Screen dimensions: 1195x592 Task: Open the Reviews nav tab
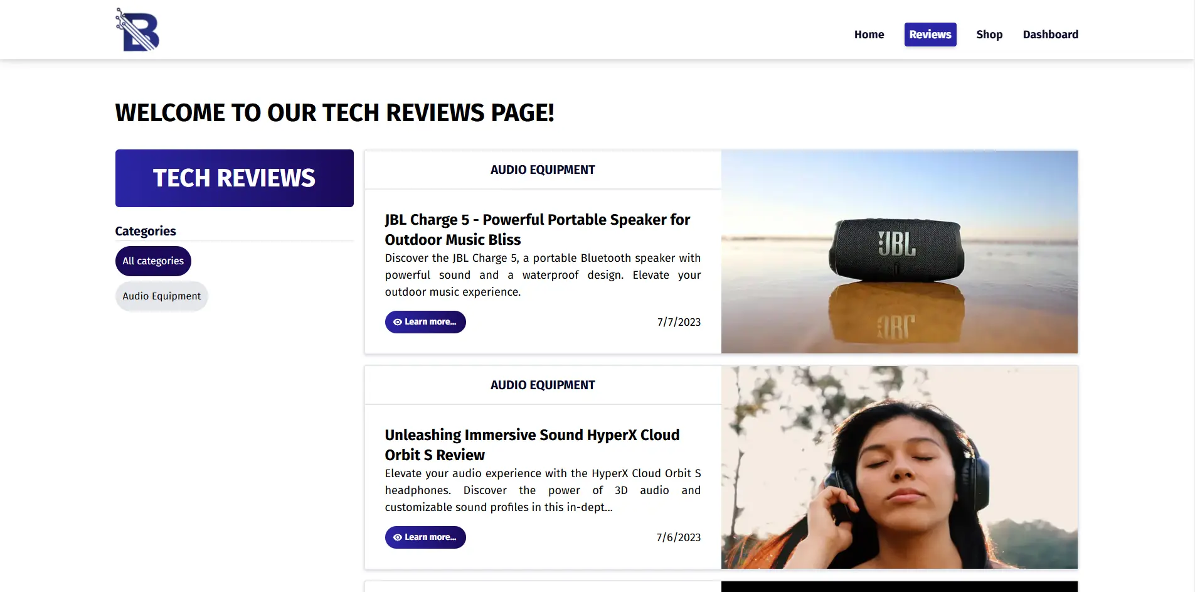click(930, 35)
